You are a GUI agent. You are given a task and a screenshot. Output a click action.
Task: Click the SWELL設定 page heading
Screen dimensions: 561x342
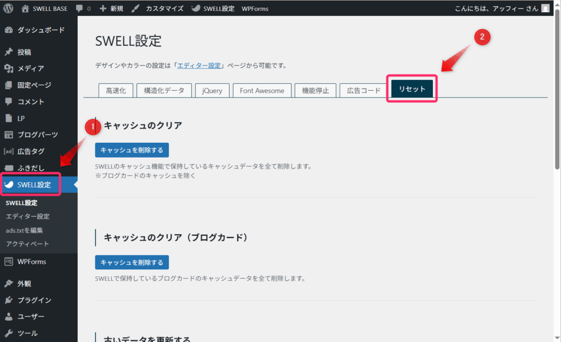128,40
